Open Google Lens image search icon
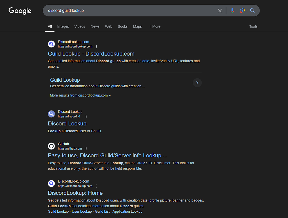Viewport: 288px width, 218px height. (x=242, y=11)
